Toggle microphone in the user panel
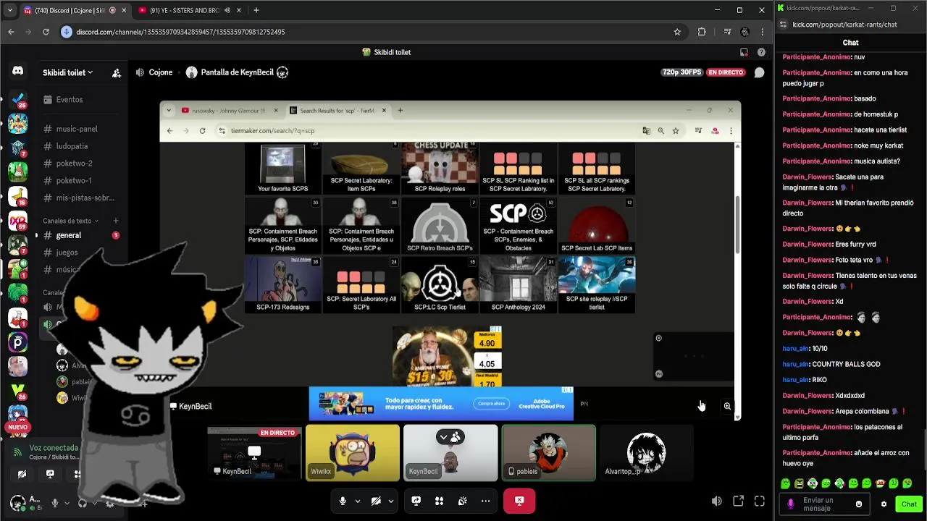927x521 pixels. [x=54, y=502]
